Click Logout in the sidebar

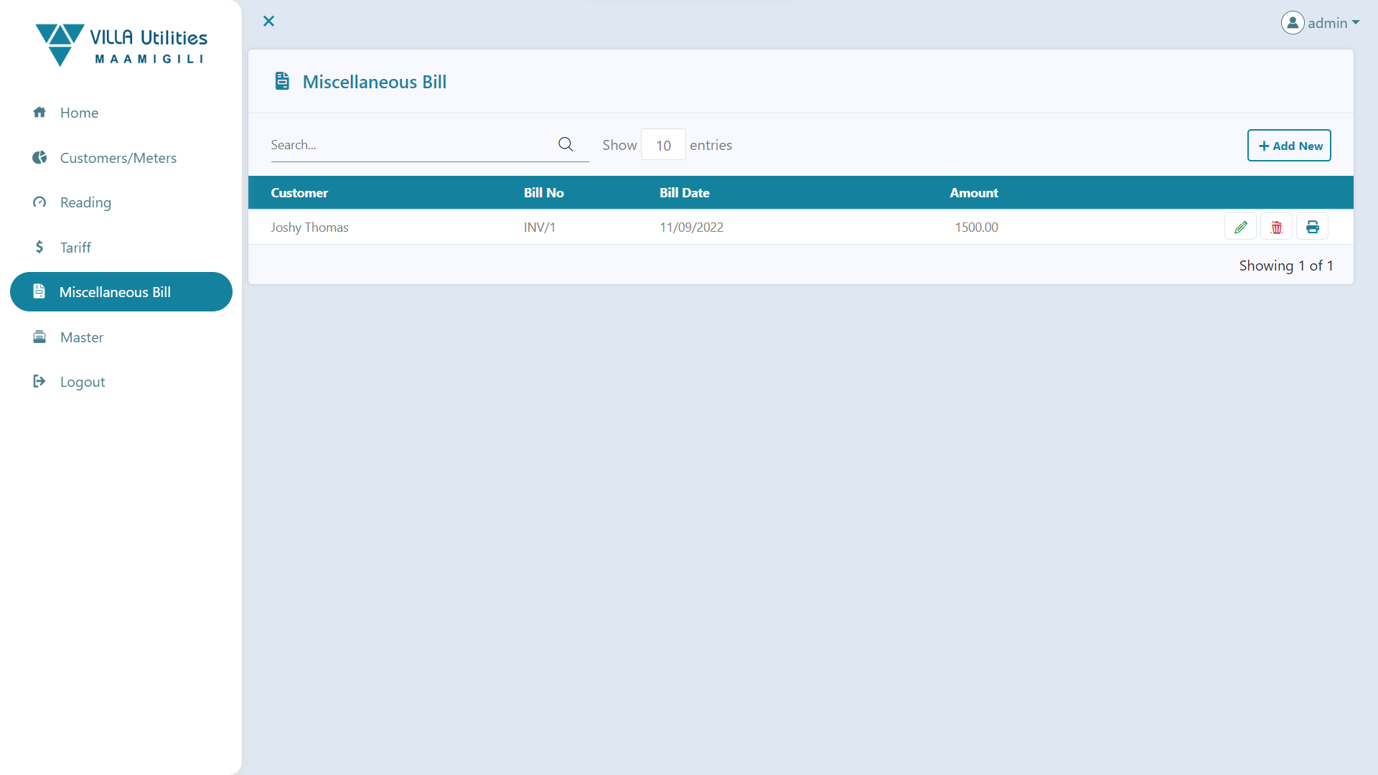(82, 382)
